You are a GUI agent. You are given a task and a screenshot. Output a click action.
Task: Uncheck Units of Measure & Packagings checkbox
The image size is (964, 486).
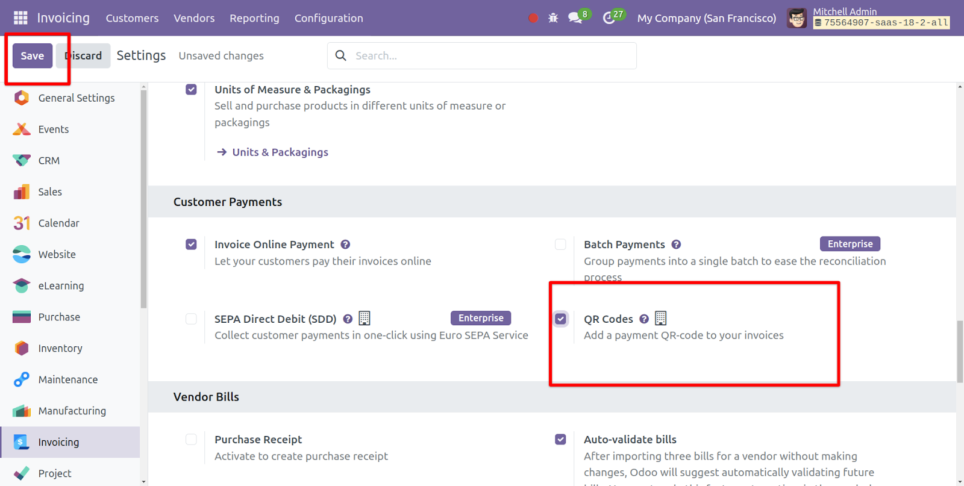191,90
